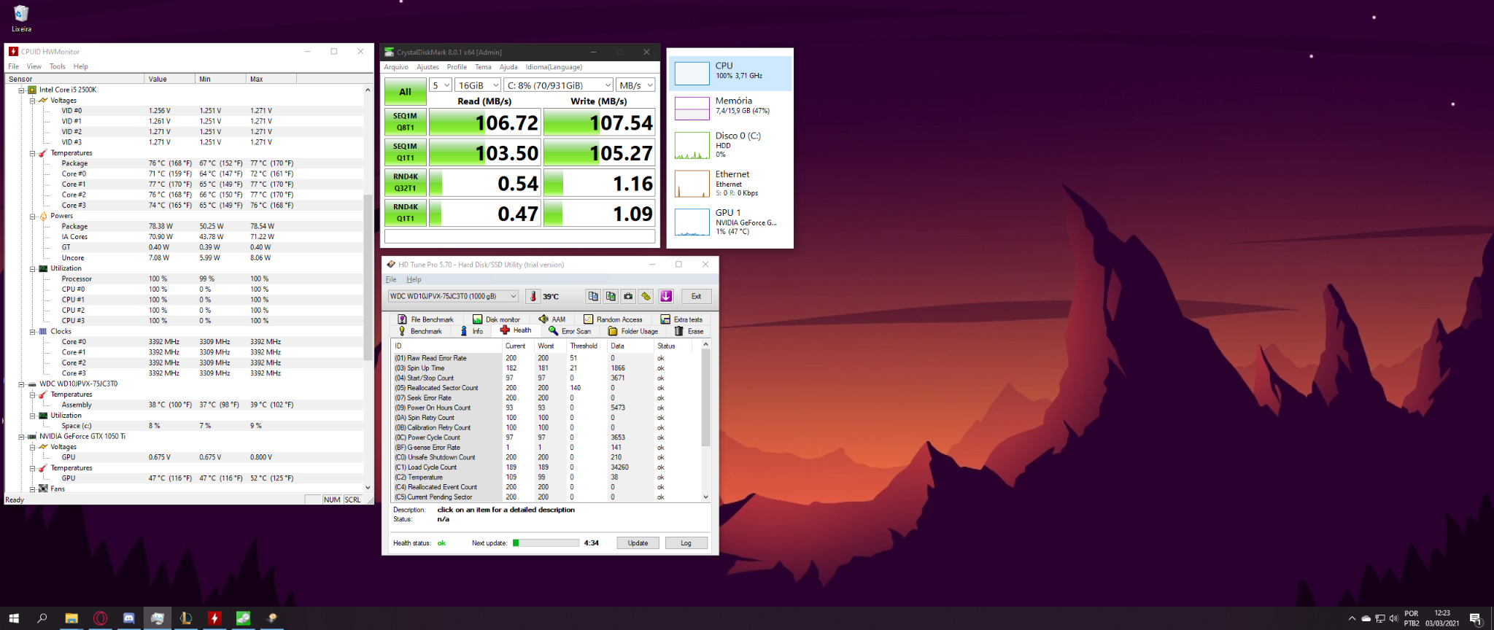
Task: Select the Disco 0 (C:) performance item
Action: [x=730, y=145]
